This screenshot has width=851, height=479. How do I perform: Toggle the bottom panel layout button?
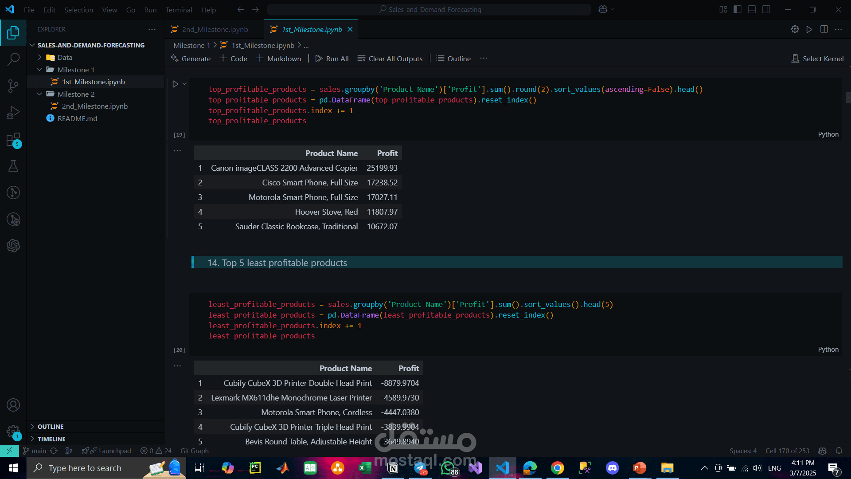(752, 9)
